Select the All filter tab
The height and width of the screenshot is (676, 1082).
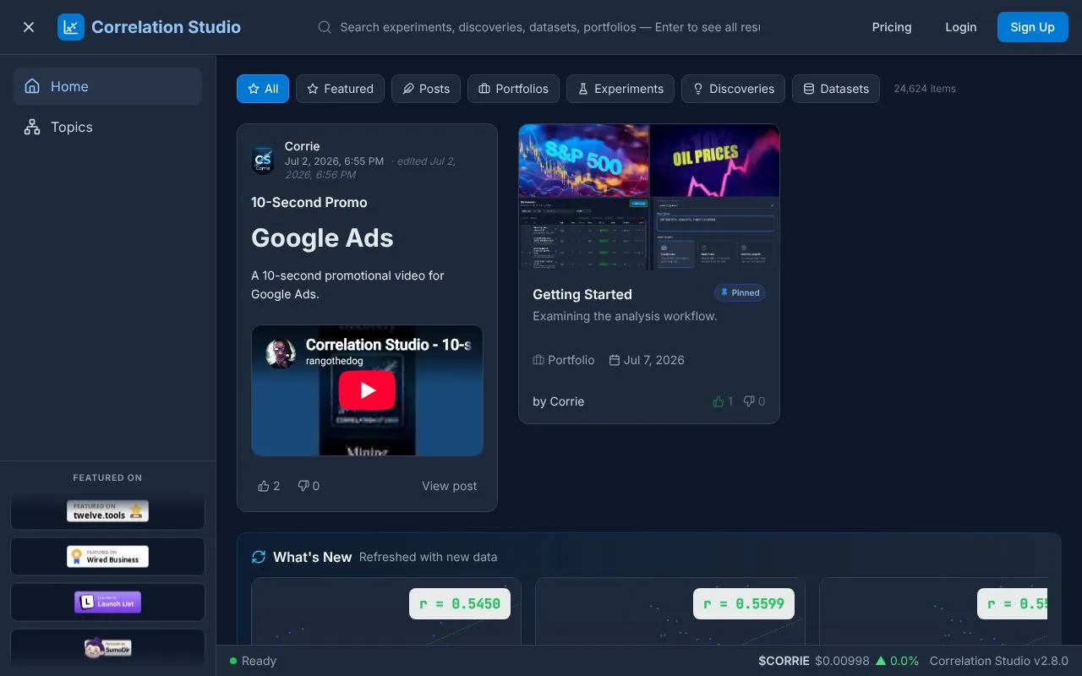(263, 89)
